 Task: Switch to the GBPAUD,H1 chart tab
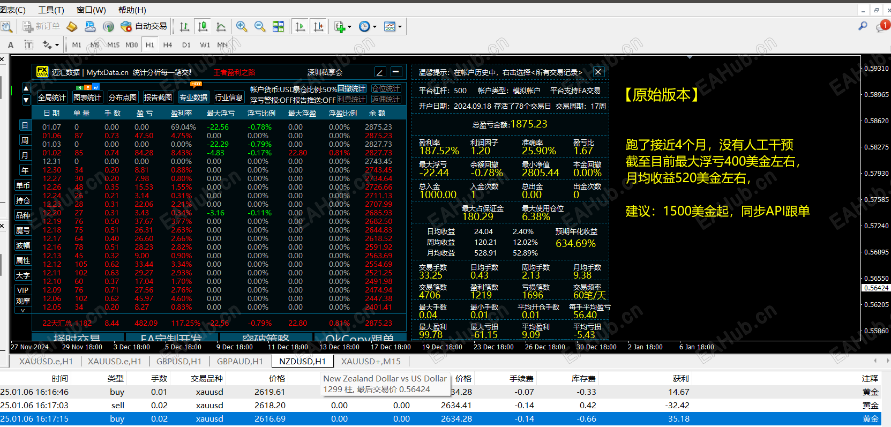(240, 362)
